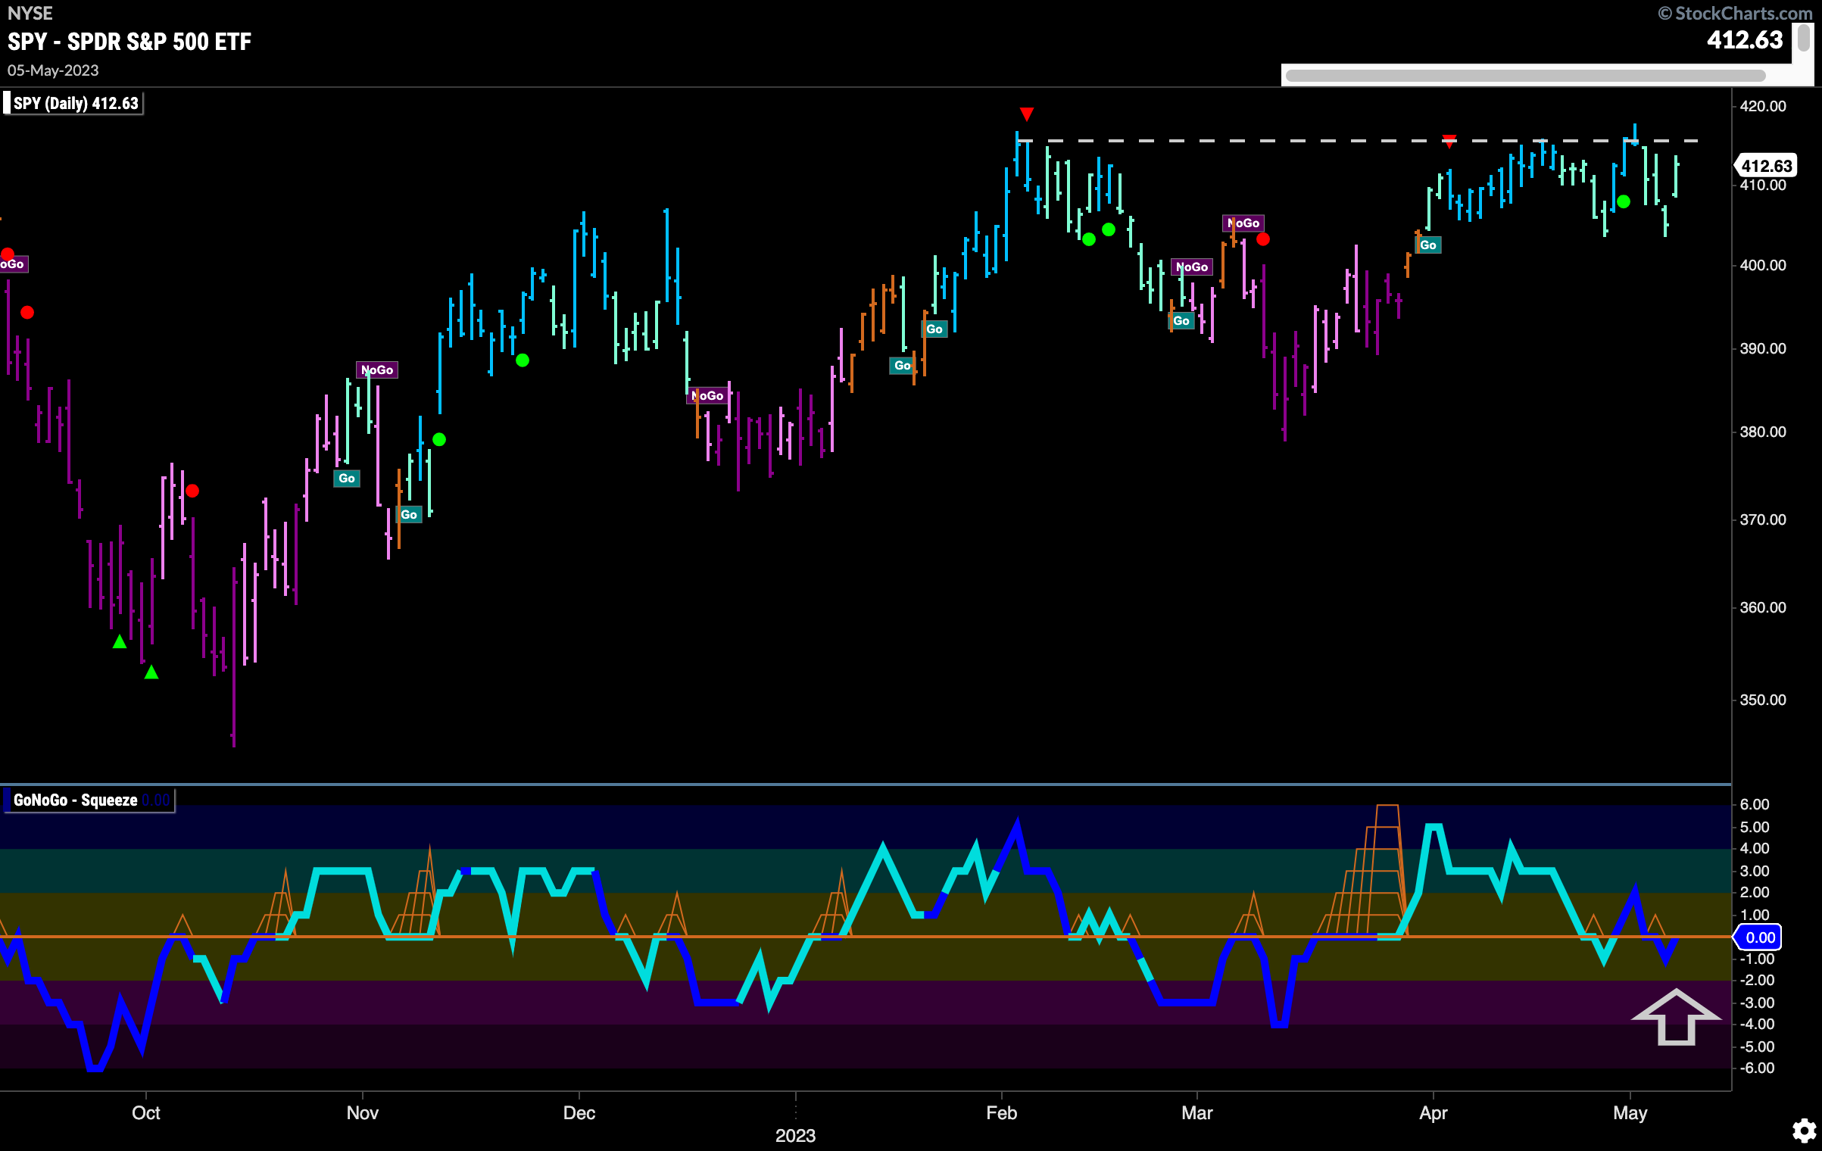Click the NYSE exchange label
Image resolution: width=1822 pixels, height=1151 pixels.
pyautogui.click(x=30, y=13)
